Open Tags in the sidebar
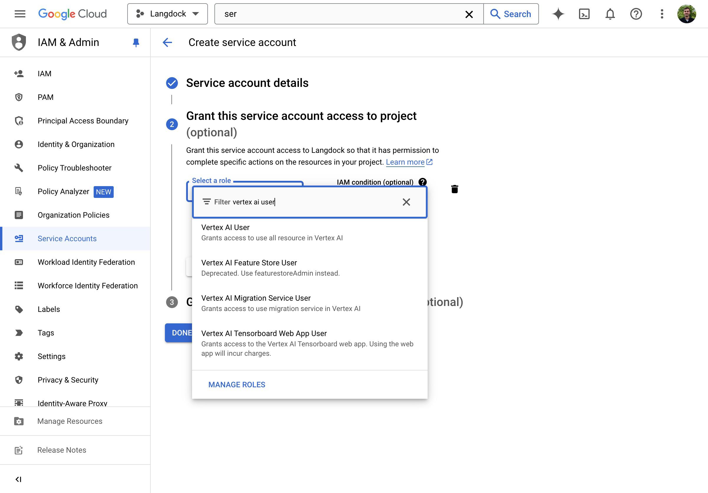This screenshot has width=708, height=493. pos(75,333)
